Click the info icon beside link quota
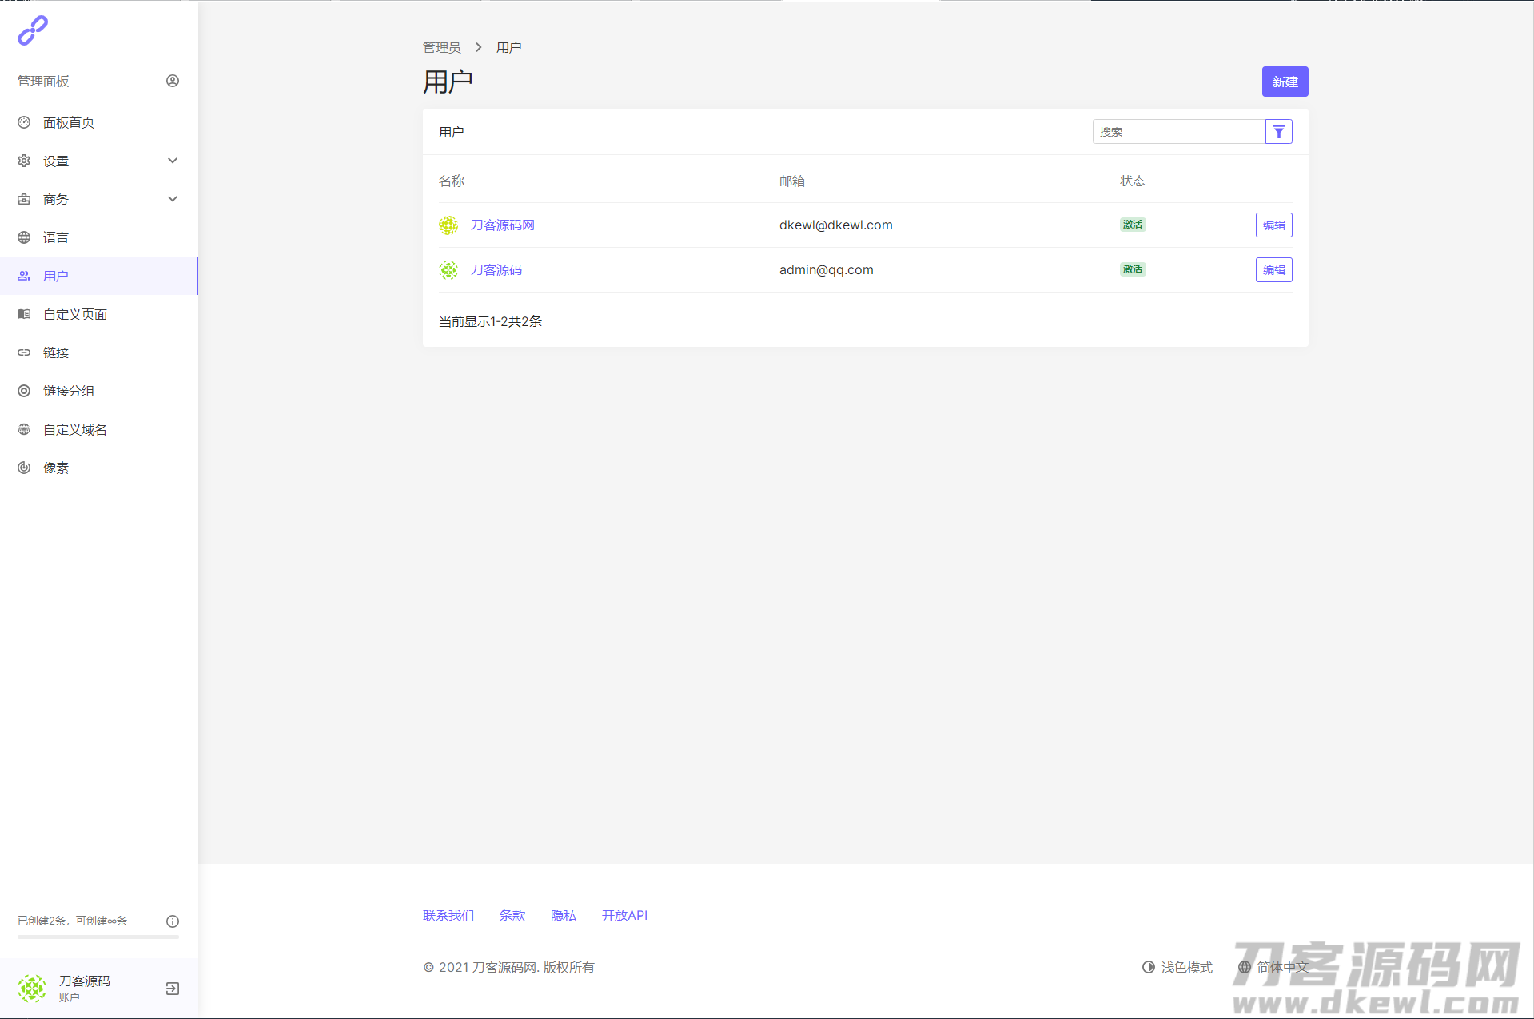Image resolution: width=1534 pixels, height=1019 pixels. coord(173,921)
